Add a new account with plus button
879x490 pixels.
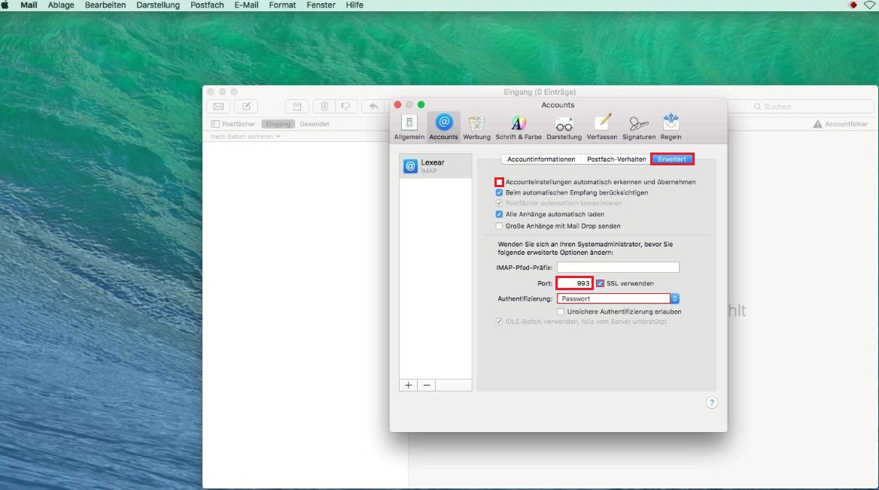(409, 385)
